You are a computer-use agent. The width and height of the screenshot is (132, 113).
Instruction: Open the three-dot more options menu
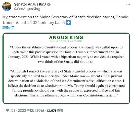point(128,4)
